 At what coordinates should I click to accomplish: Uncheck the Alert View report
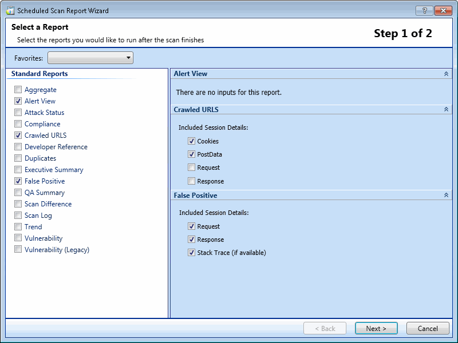point(17,101)
